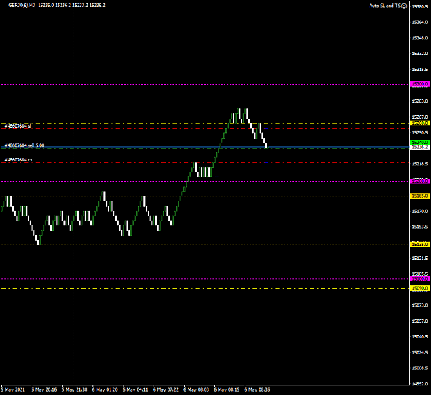The height and width of the screenshot is (395, 431).
Task: Click the 15348.0 price scale value
Action: 420,38
